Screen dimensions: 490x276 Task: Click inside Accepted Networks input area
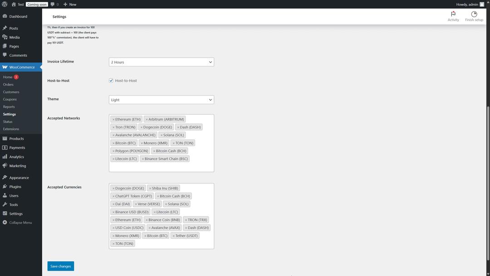click(161, 167)
